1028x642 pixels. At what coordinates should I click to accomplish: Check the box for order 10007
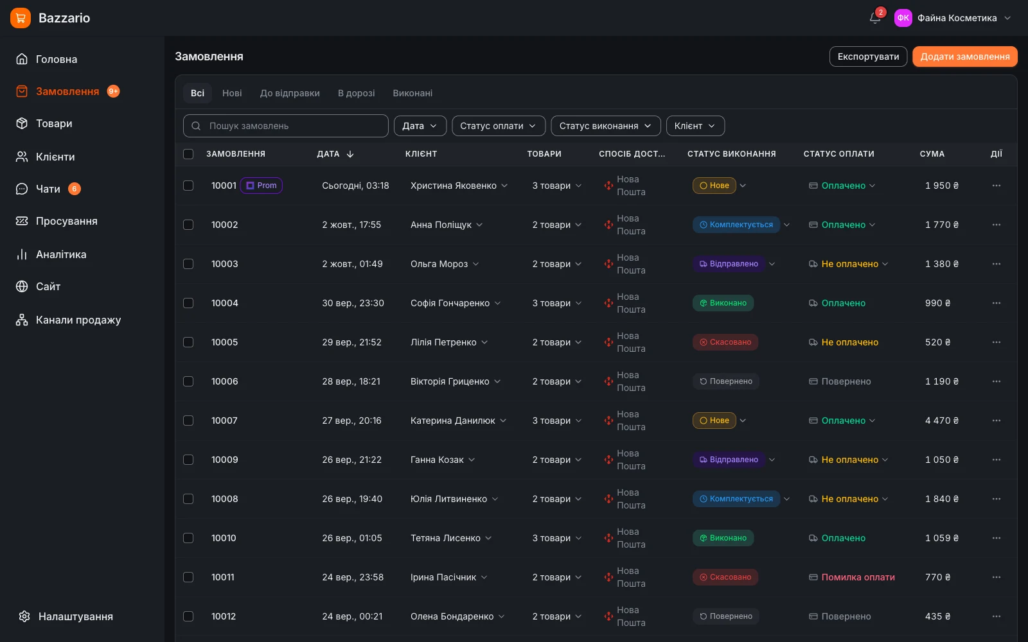click(x=188, y=421)
